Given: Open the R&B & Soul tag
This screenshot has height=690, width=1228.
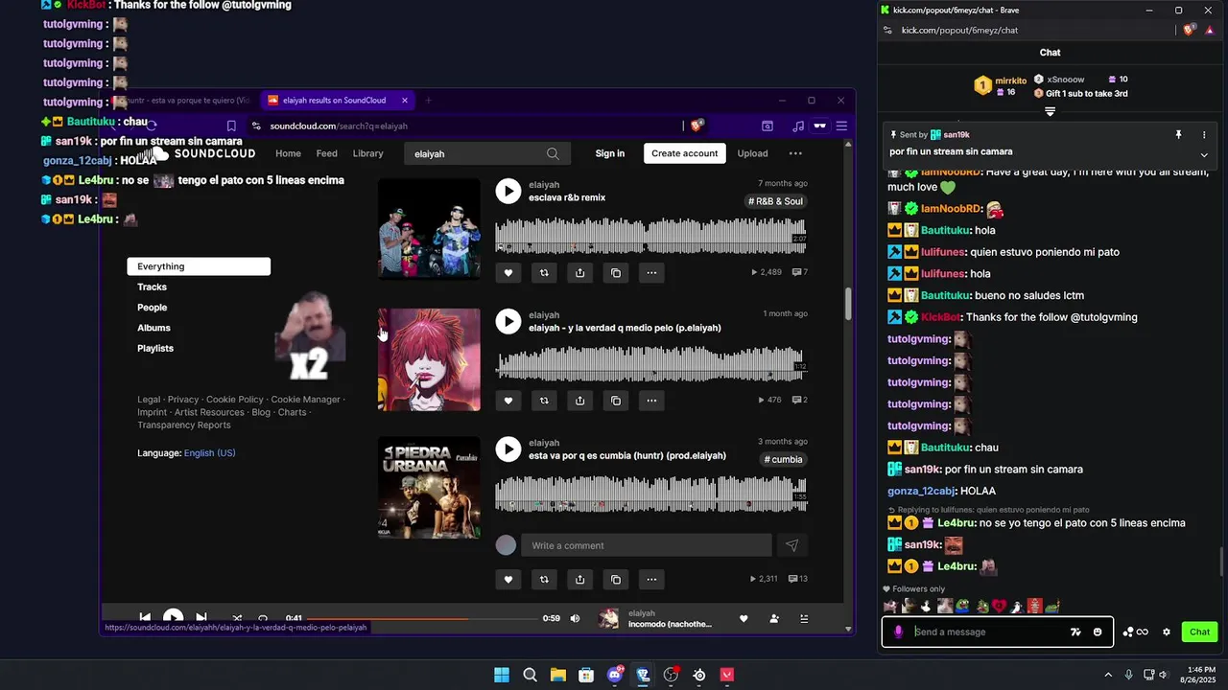Looking at the screenshot, I should point(776,201).
